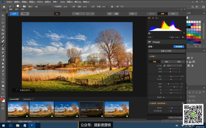The height and width of the screenshot is (128, 206).
Task: Select the Zoom magnifier tool in toolbox
Action: click(3, 89)
